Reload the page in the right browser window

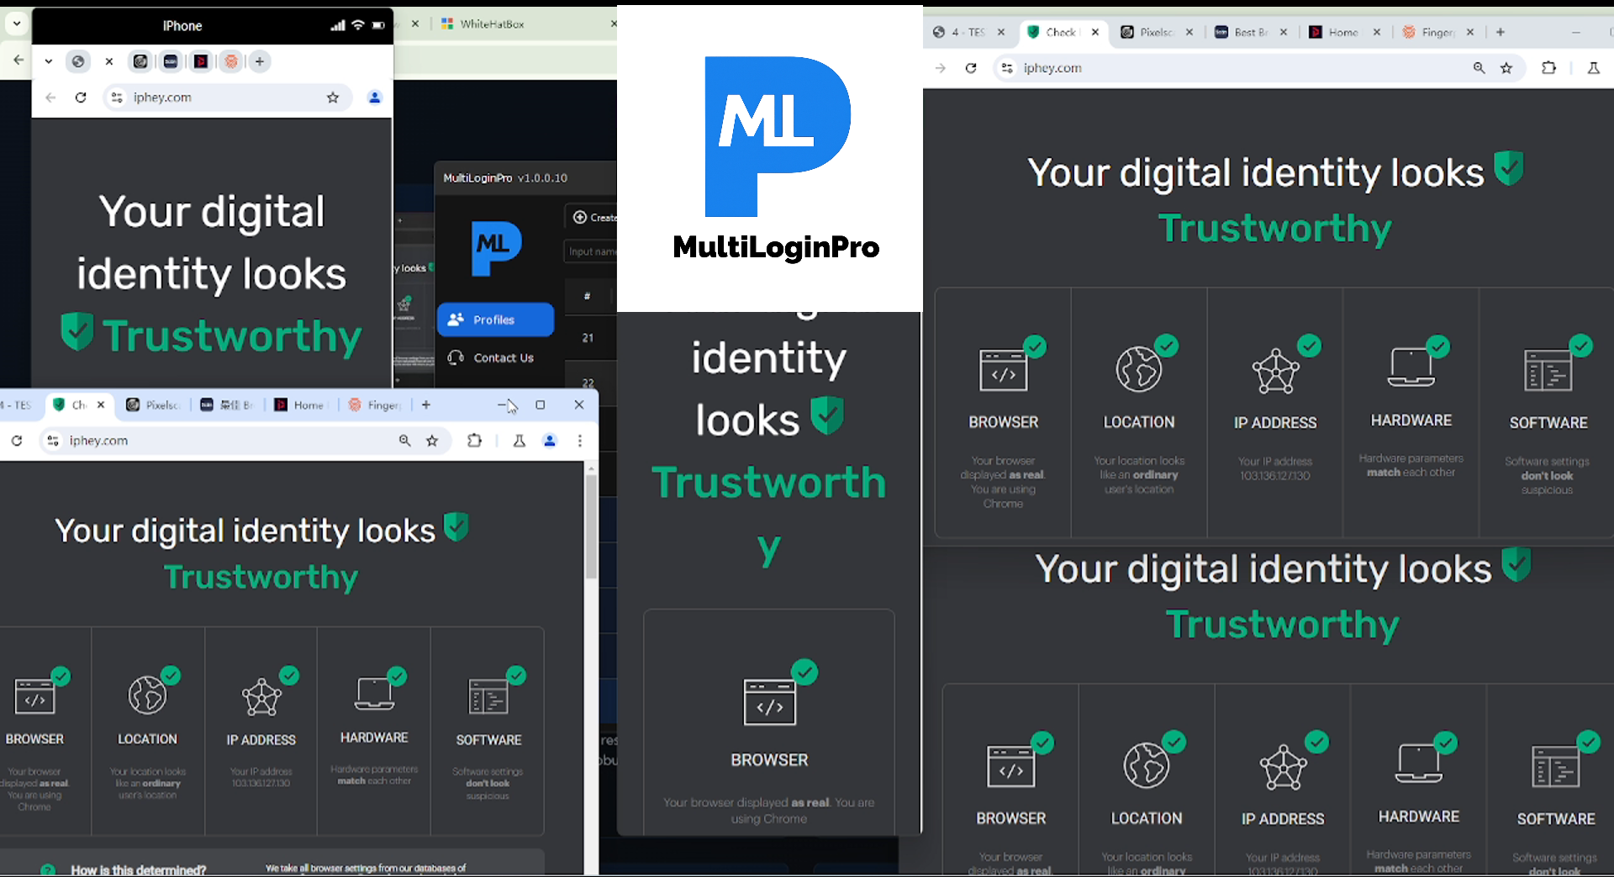tap(971, 68)
